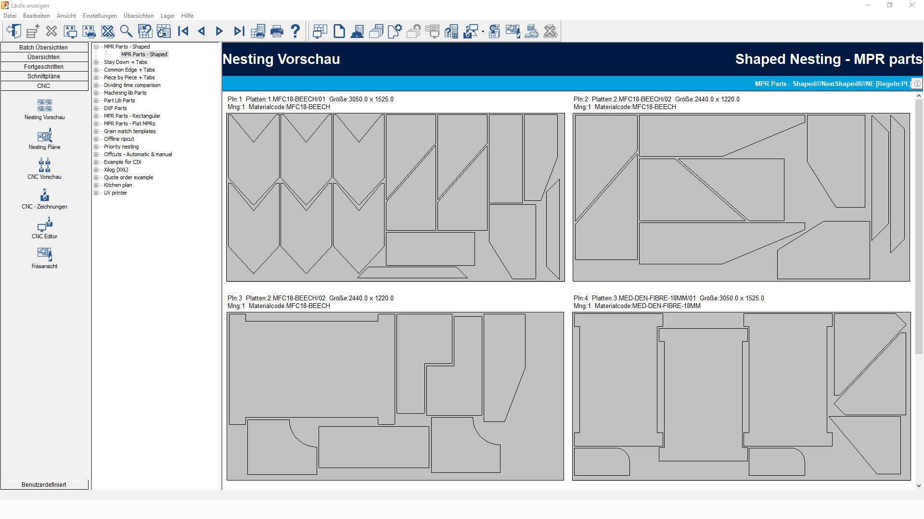Click the dropdown arrow beside the CNC monitor toolbar icon

point(483,32)
